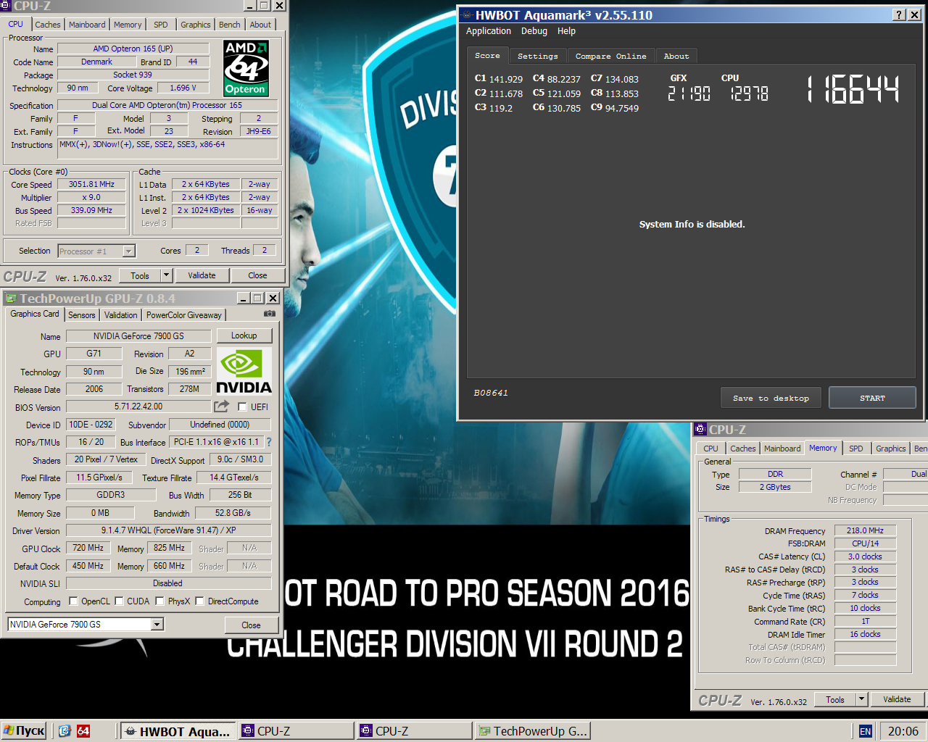
Task: Click the START button in Aquamark
Action: point(872,398)
